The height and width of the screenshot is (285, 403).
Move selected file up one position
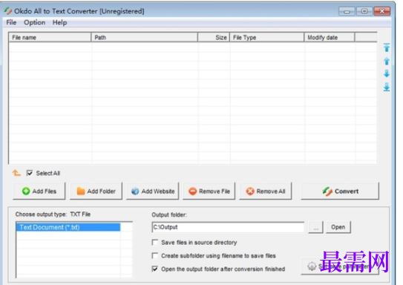click(x=387, y=61)
